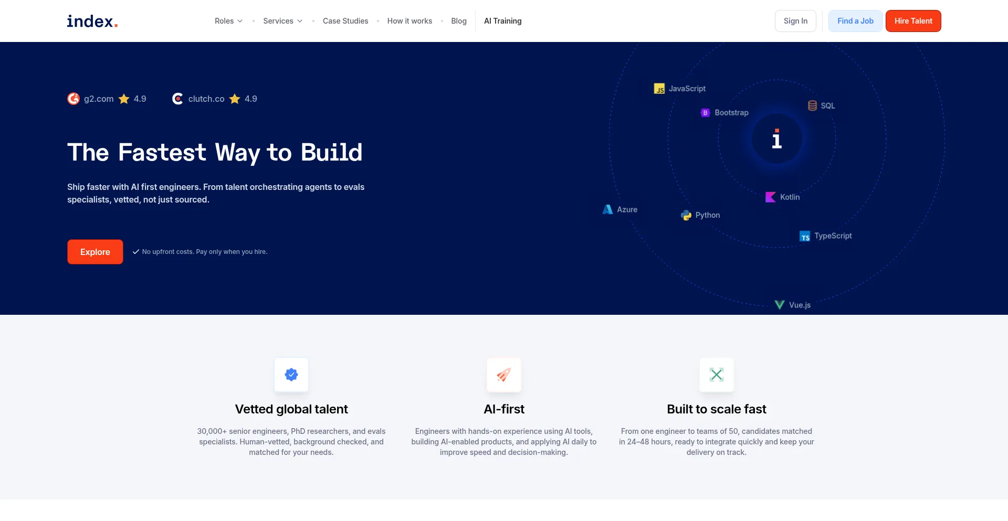Click the TypeScript label
The height and width of the screenshot is (521, 1008).
coord(833,236)
